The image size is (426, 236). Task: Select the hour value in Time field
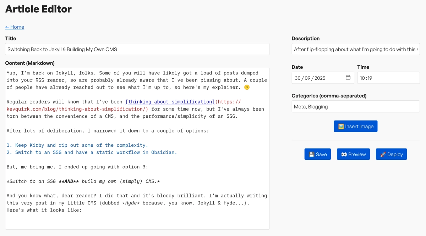(362, 78)
